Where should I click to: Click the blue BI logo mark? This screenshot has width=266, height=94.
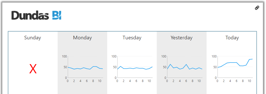pyautogui.click(x=57, y=15)
